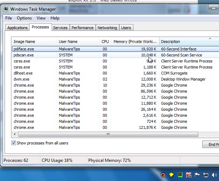Select chrome.exe using 2,616 K memory
The height and width of the screenshot is (181, 219).
[115, 115]
